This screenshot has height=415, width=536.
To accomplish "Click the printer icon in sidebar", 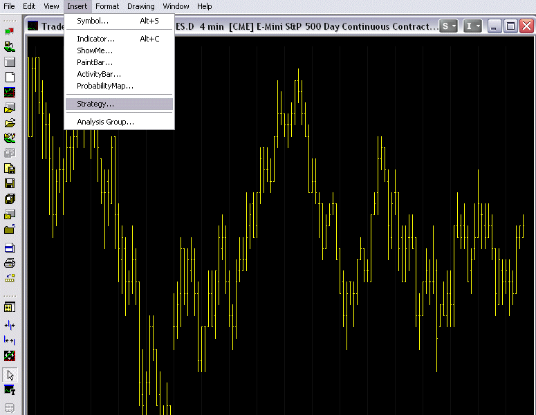I will (10, 263).
